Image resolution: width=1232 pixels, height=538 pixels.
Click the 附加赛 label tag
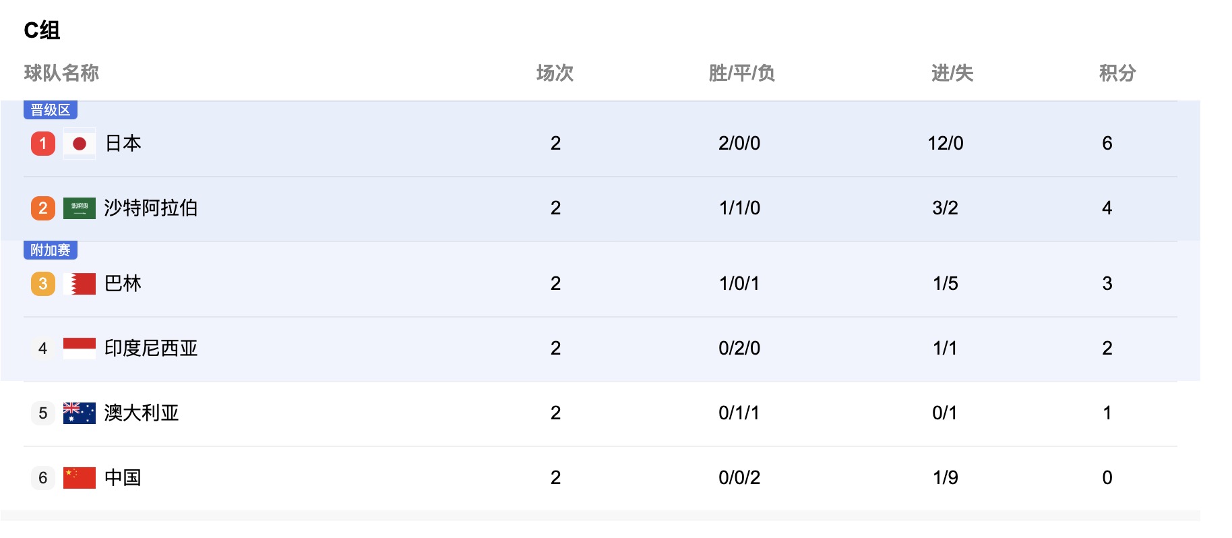[x=51, y=250]
